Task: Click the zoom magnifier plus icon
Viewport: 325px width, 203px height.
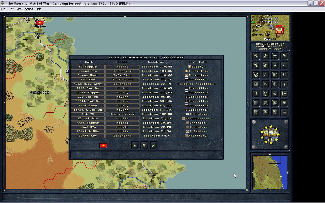Action: [275, 84]
